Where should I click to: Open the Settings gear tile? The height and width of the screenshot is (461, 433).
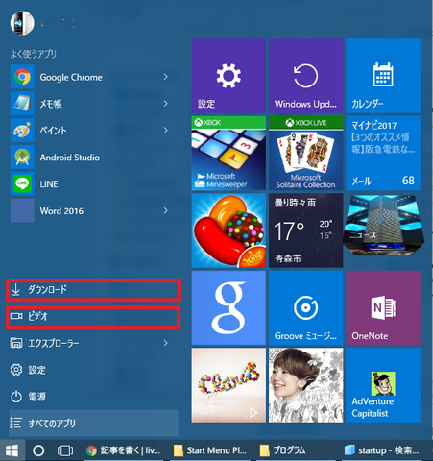[229, 76]
